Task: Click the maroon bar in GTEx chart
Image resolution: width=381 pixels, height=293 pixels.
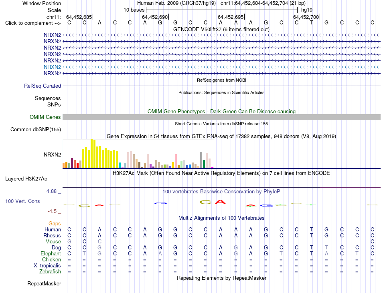Action: (72, 163)
